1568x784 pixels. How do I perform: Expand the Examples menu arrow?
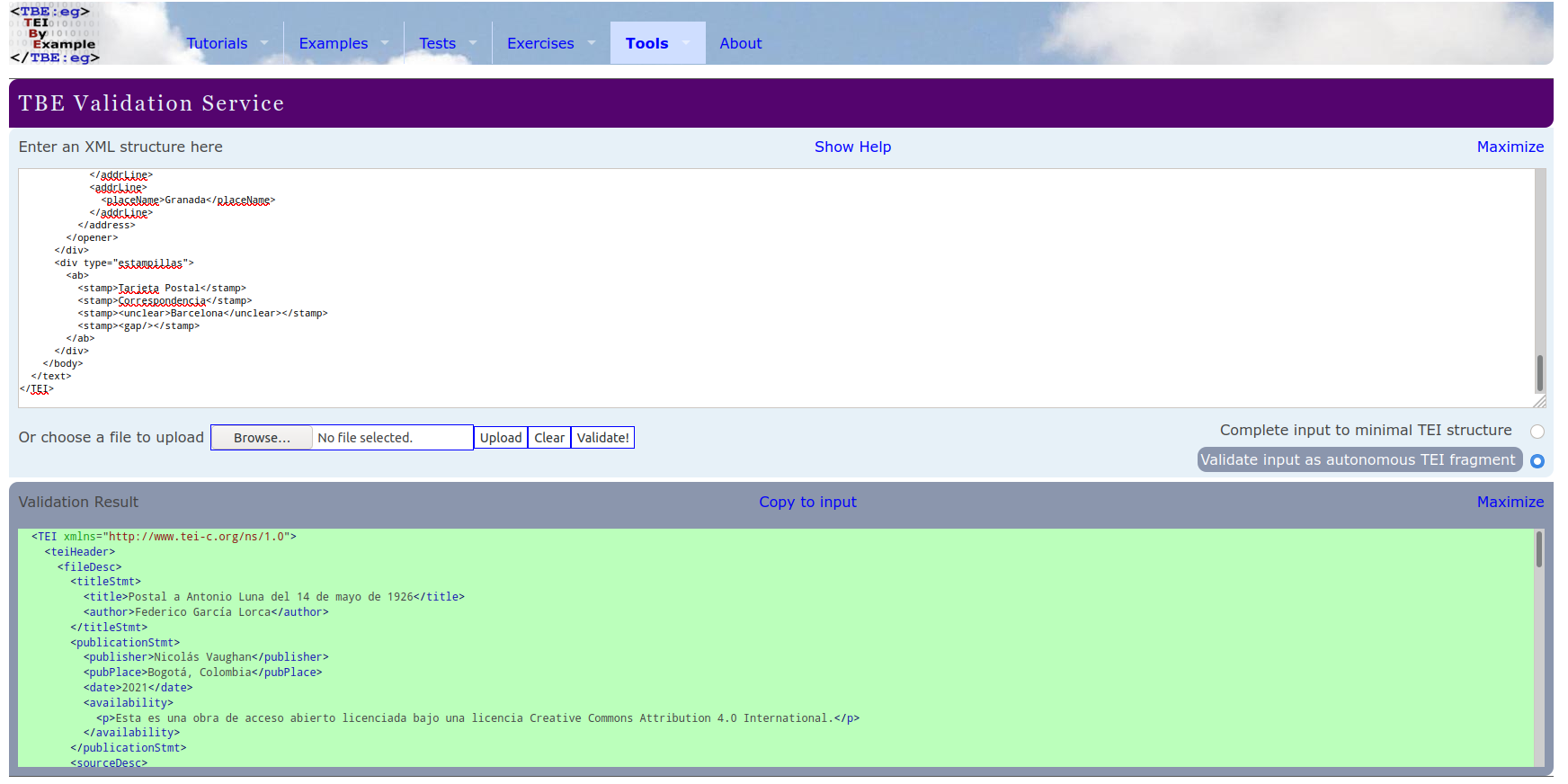[385, 43]
